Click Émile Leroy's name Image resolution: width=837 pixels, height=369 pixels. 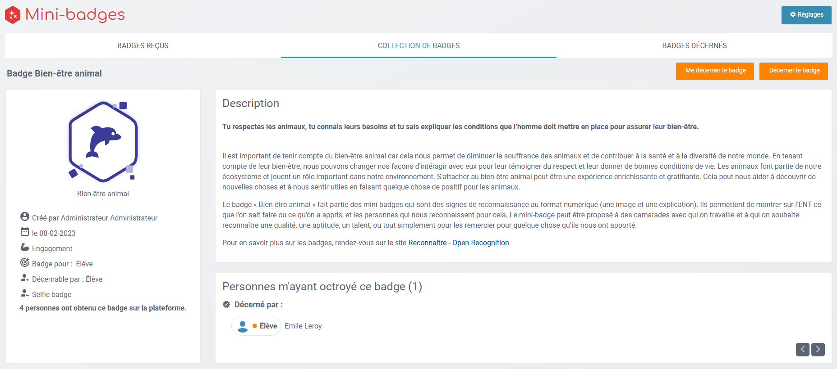303,326
